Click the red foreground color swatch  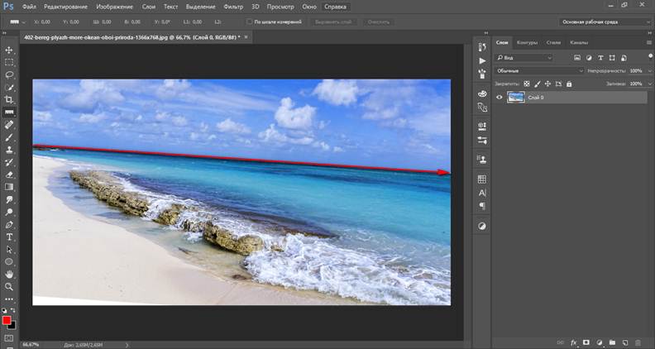point(7,320)
